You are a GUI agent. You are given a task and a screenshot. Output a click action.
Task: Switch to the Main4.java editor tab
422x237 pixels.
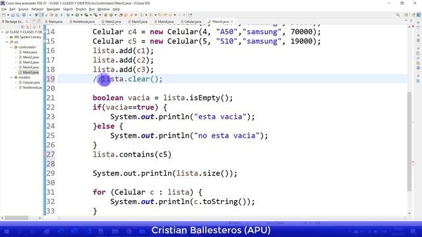click(x=164, y=22)
